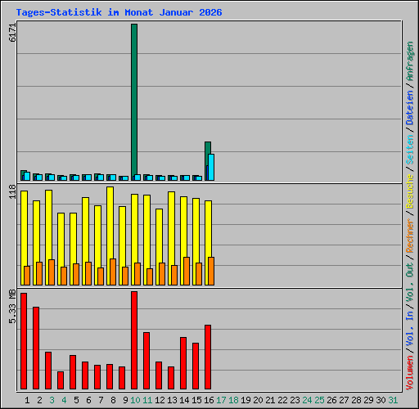Click the volume axis value "5.33 MB"
This screenshot has width=419, height=409.
(x=12, y=307)
